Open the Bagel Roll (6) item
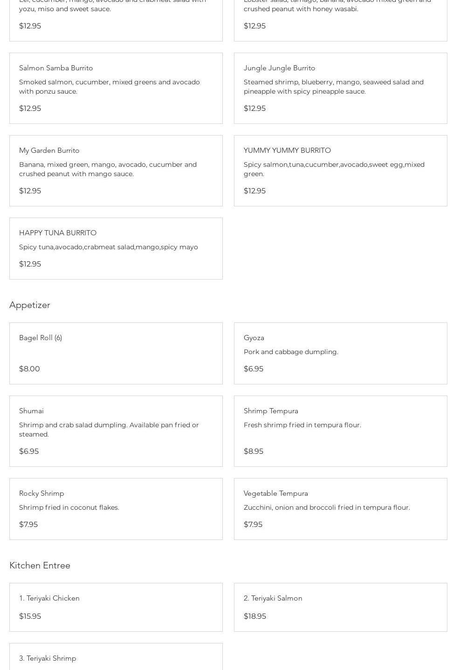The image size is (453, 670). [41, 338]
